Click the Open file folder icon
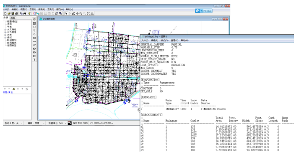This screenshot has width=296, height=162. pyautogui.click(x=9, y=13)
